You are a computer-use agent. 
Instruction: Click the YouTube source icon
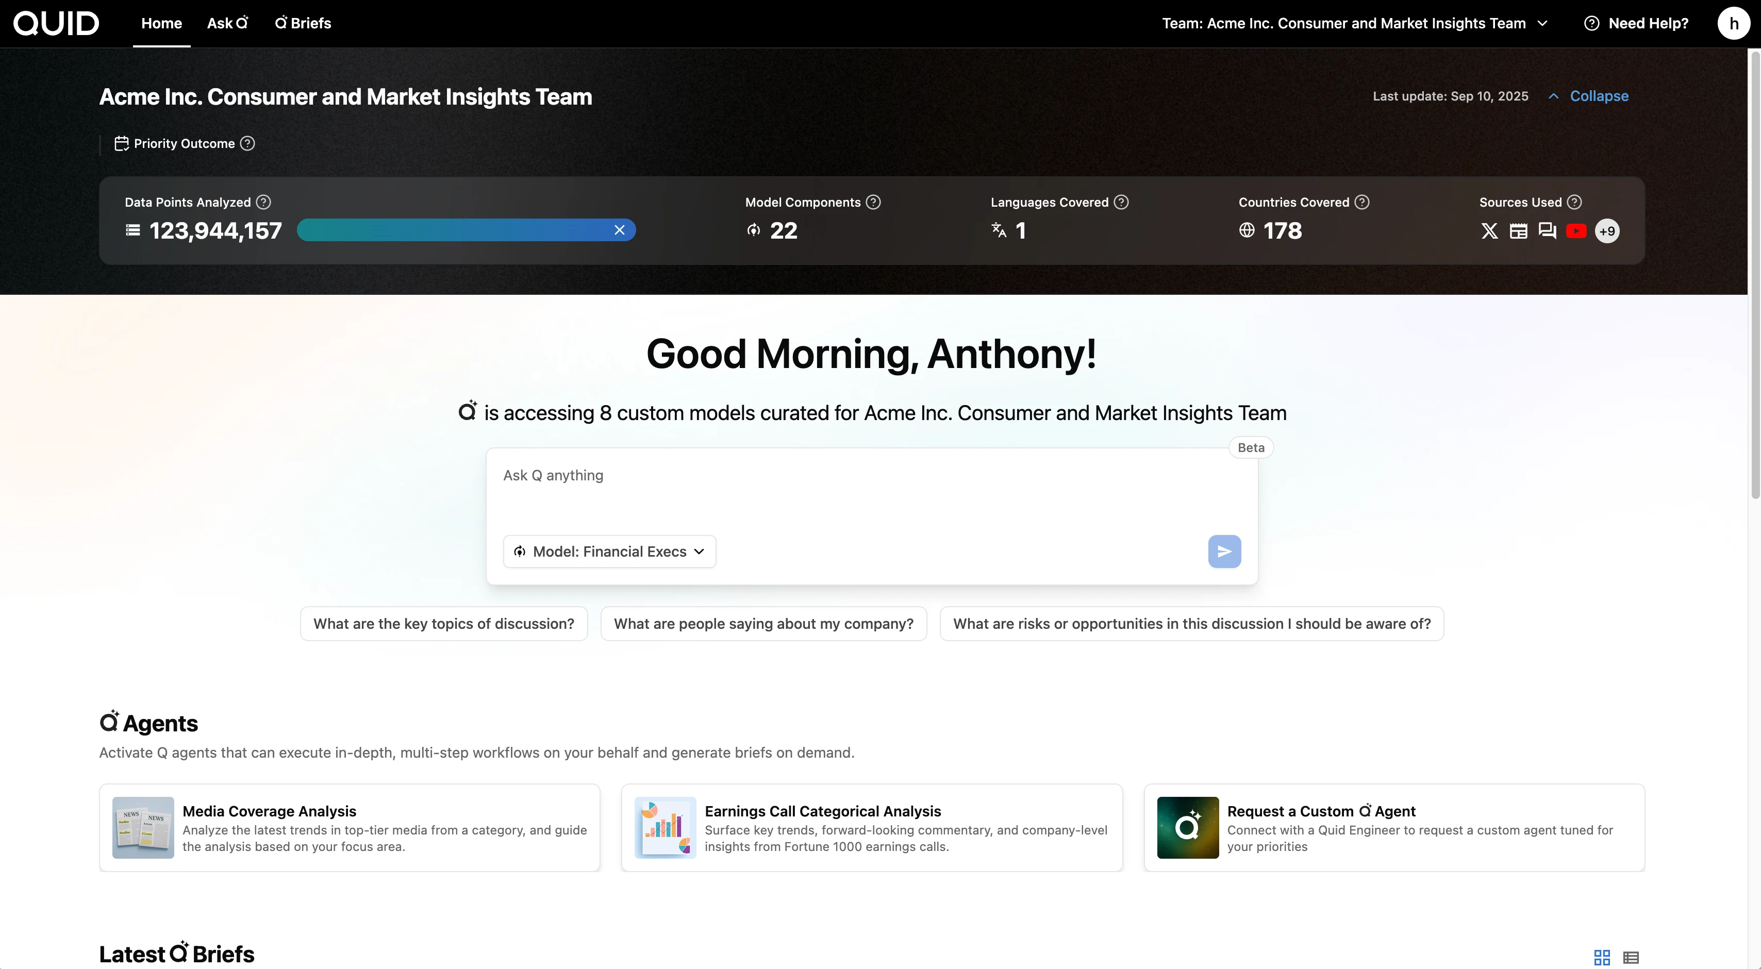[1576, 231]
